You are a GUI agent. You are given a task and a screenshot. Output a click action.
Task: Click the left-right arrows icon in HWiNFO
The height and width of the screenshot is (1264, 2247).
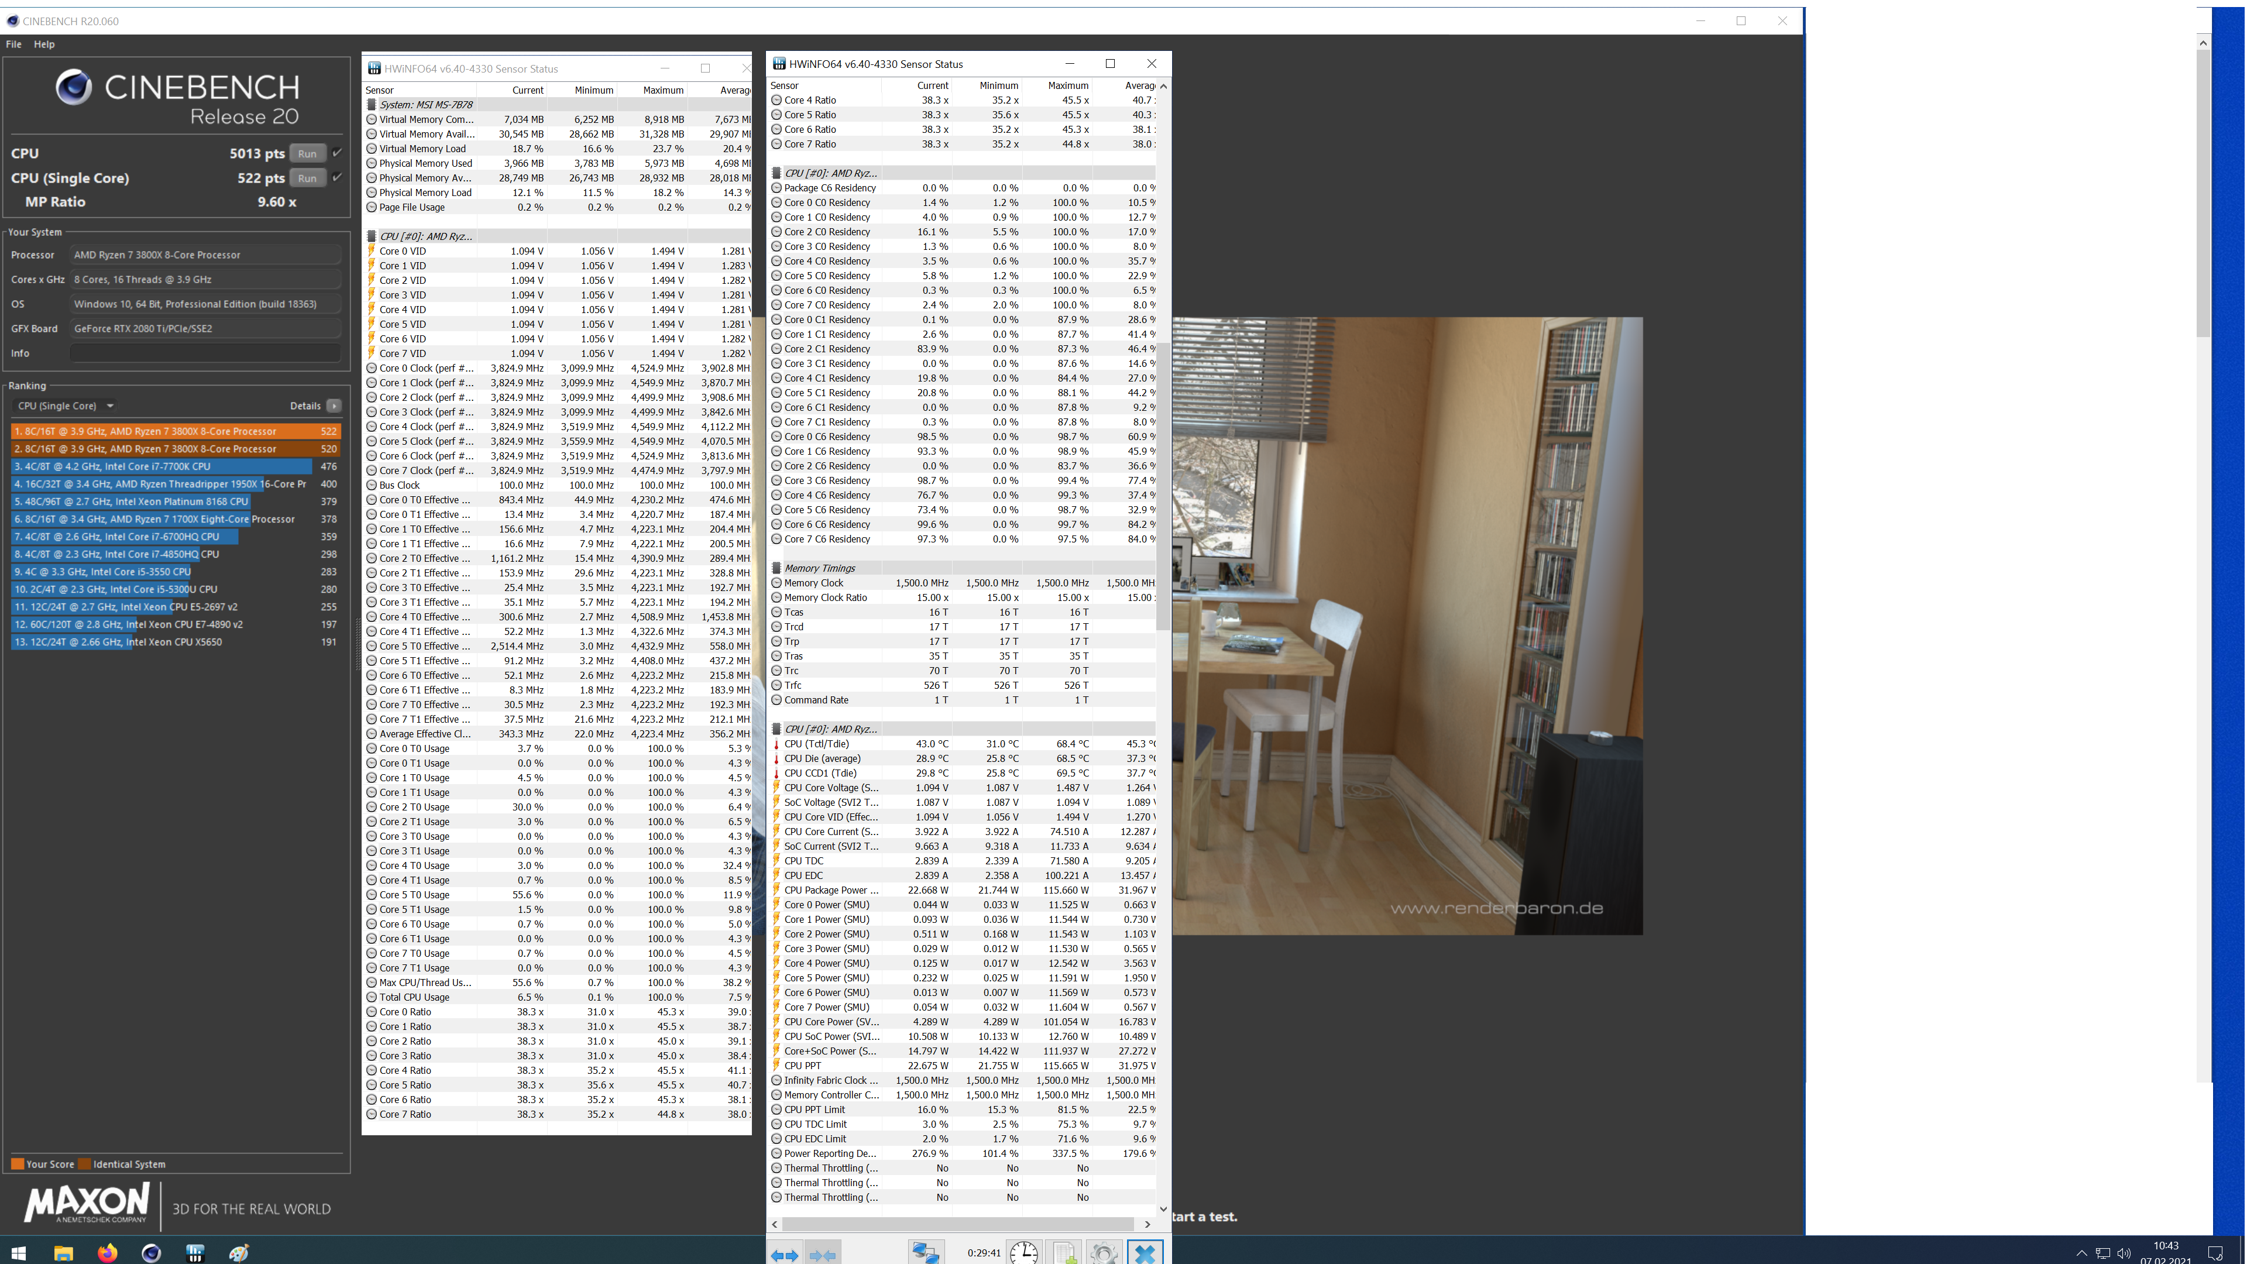[x=784, y=1255]
